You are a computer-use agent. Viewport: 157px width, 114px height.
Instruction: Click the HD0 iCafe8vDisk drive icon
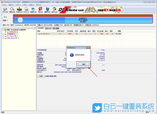click(5, 30)
